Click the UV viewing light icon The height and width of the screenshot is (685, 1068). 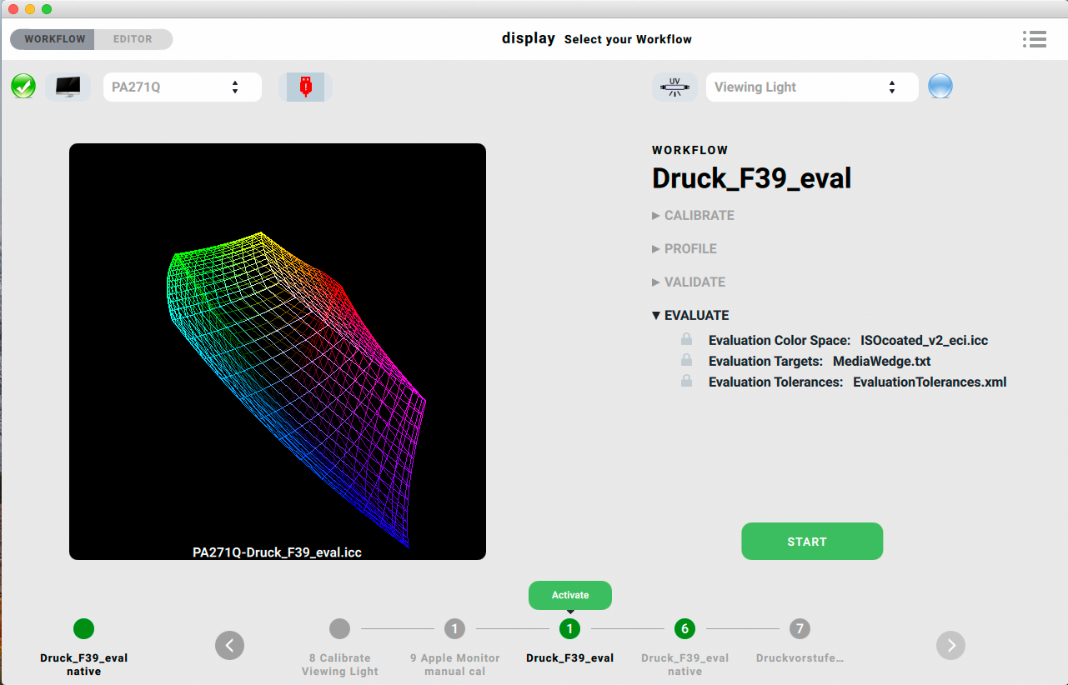(x=674, y=87)
